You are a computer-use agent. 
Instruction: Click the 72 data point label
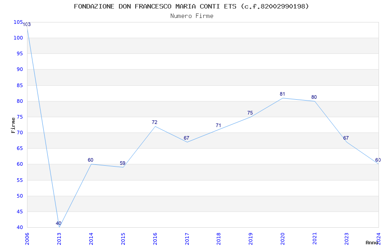click(155, 122)
